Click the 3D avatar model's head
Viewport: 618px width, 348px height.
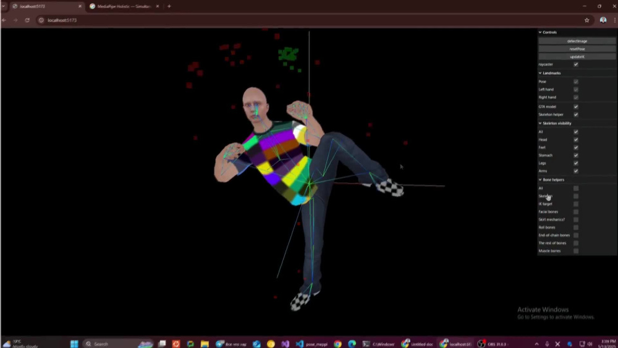click(x=256, y=104)
